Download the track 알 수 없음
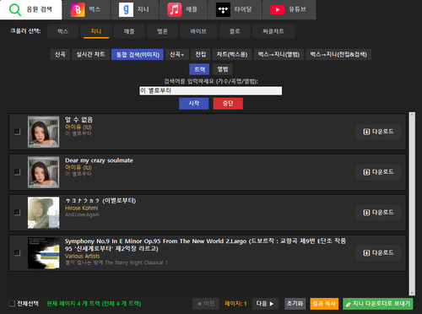Image resolution: width=422 pixels, height=314 pixels. 378,132
